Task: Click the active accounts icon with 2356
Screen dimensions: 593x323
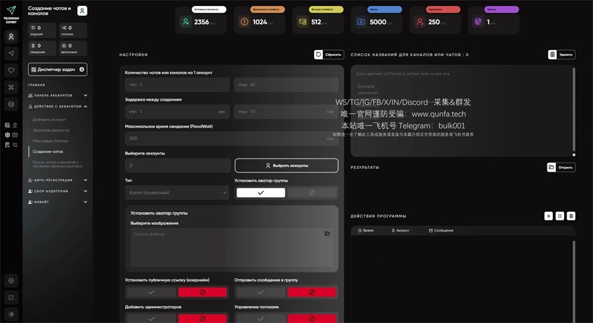Action: click(185, 22)
